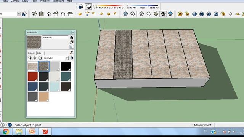Open the Window menu
Image resolution: width=244 pixels, height=137 pixels.
click(45, 1)
